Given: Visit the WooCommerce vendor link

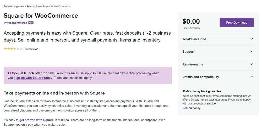Looking at the screenshot, I should point(17,23).
